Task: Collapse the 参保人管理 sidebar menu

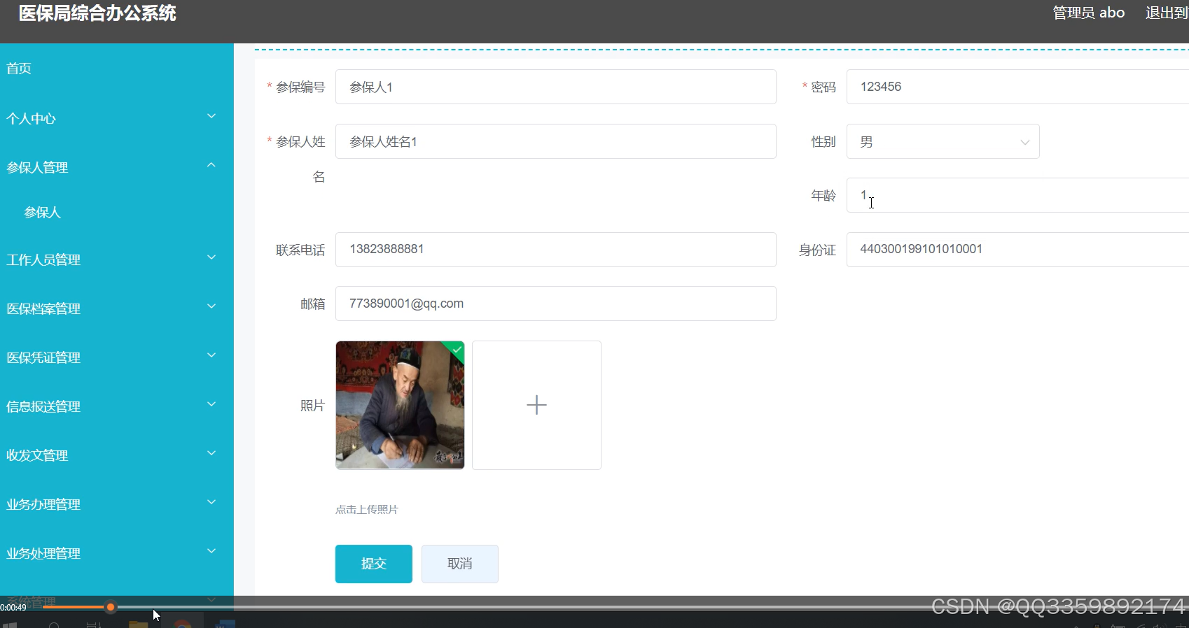Action: [x=116, y=167]
